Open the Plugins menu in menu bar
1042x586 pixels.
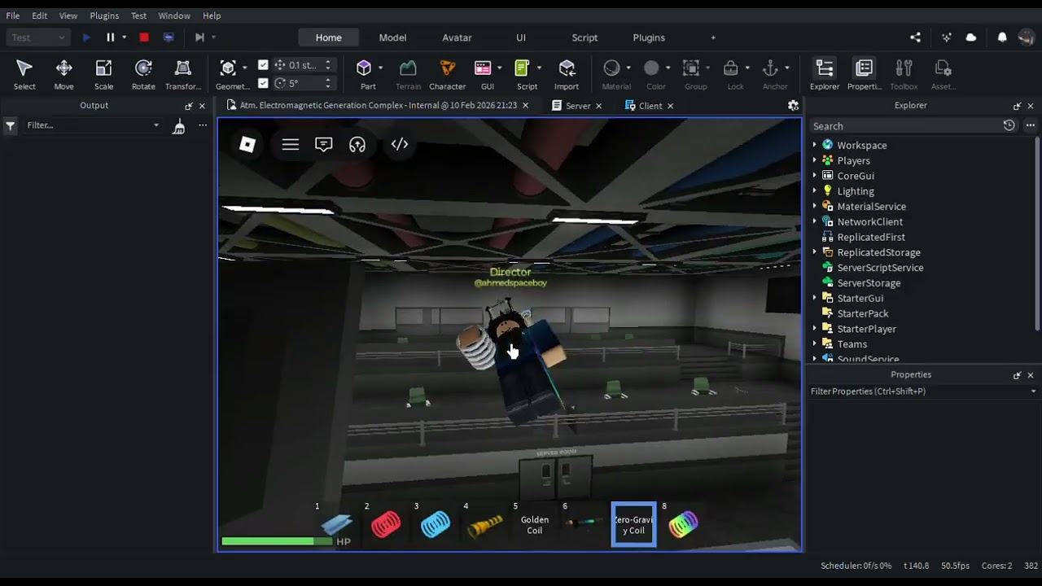coord(104,15)
